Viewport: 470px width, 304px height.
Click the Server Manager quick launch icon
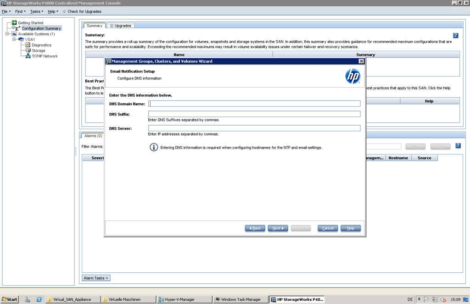click(x=27, y=299)
